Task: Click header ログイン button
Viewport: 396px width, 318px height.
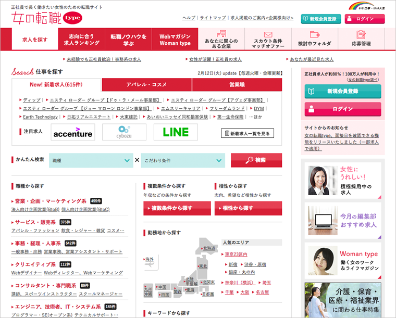Action: (x=365, y=19)
